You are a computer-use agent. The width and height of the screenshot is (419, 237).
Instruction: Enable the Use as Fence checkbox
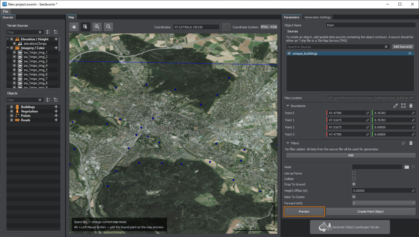[354, 173]
